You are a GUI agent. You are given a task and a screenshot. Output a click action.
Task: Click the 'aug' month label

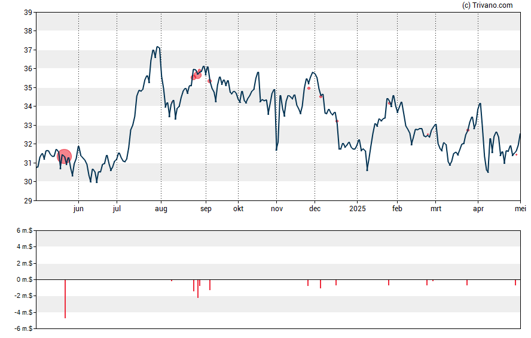(161, 209)
